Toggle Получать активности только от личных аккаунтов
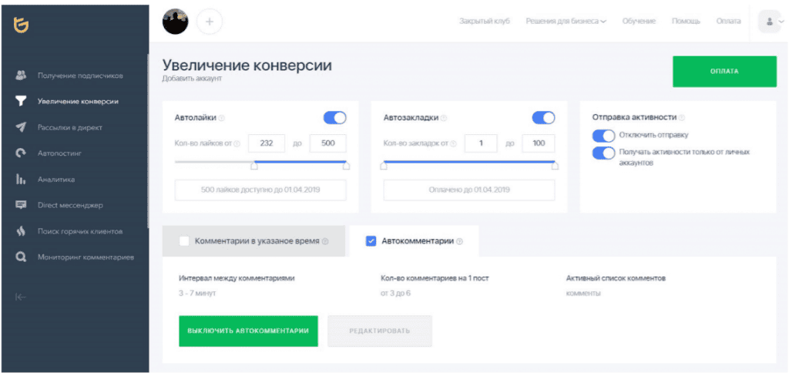The image size is (789, 376). 603,153
